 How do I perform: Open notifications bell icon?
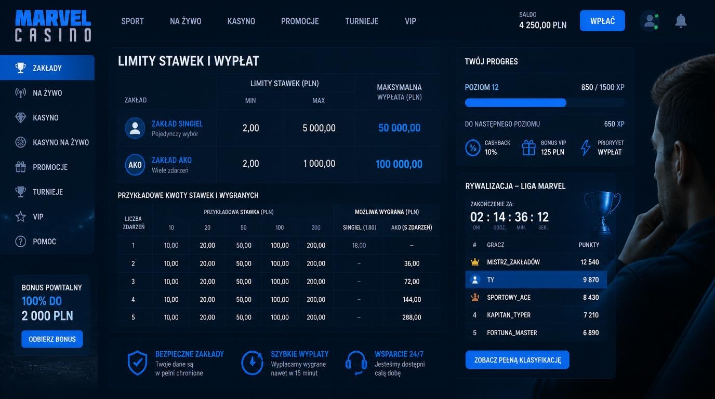point(681,21)
